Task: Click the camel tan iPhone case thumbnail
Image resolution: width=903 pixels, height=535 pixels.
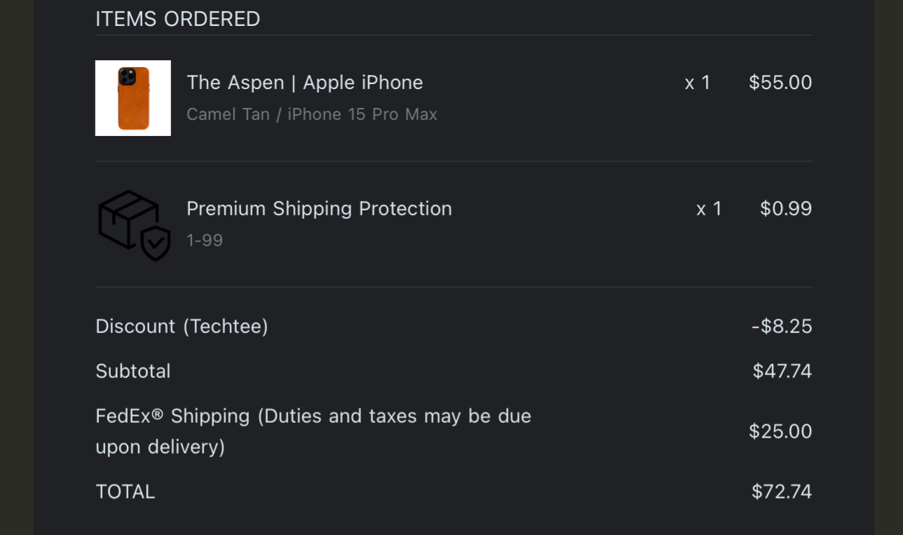Action: (x=133, y=98)
